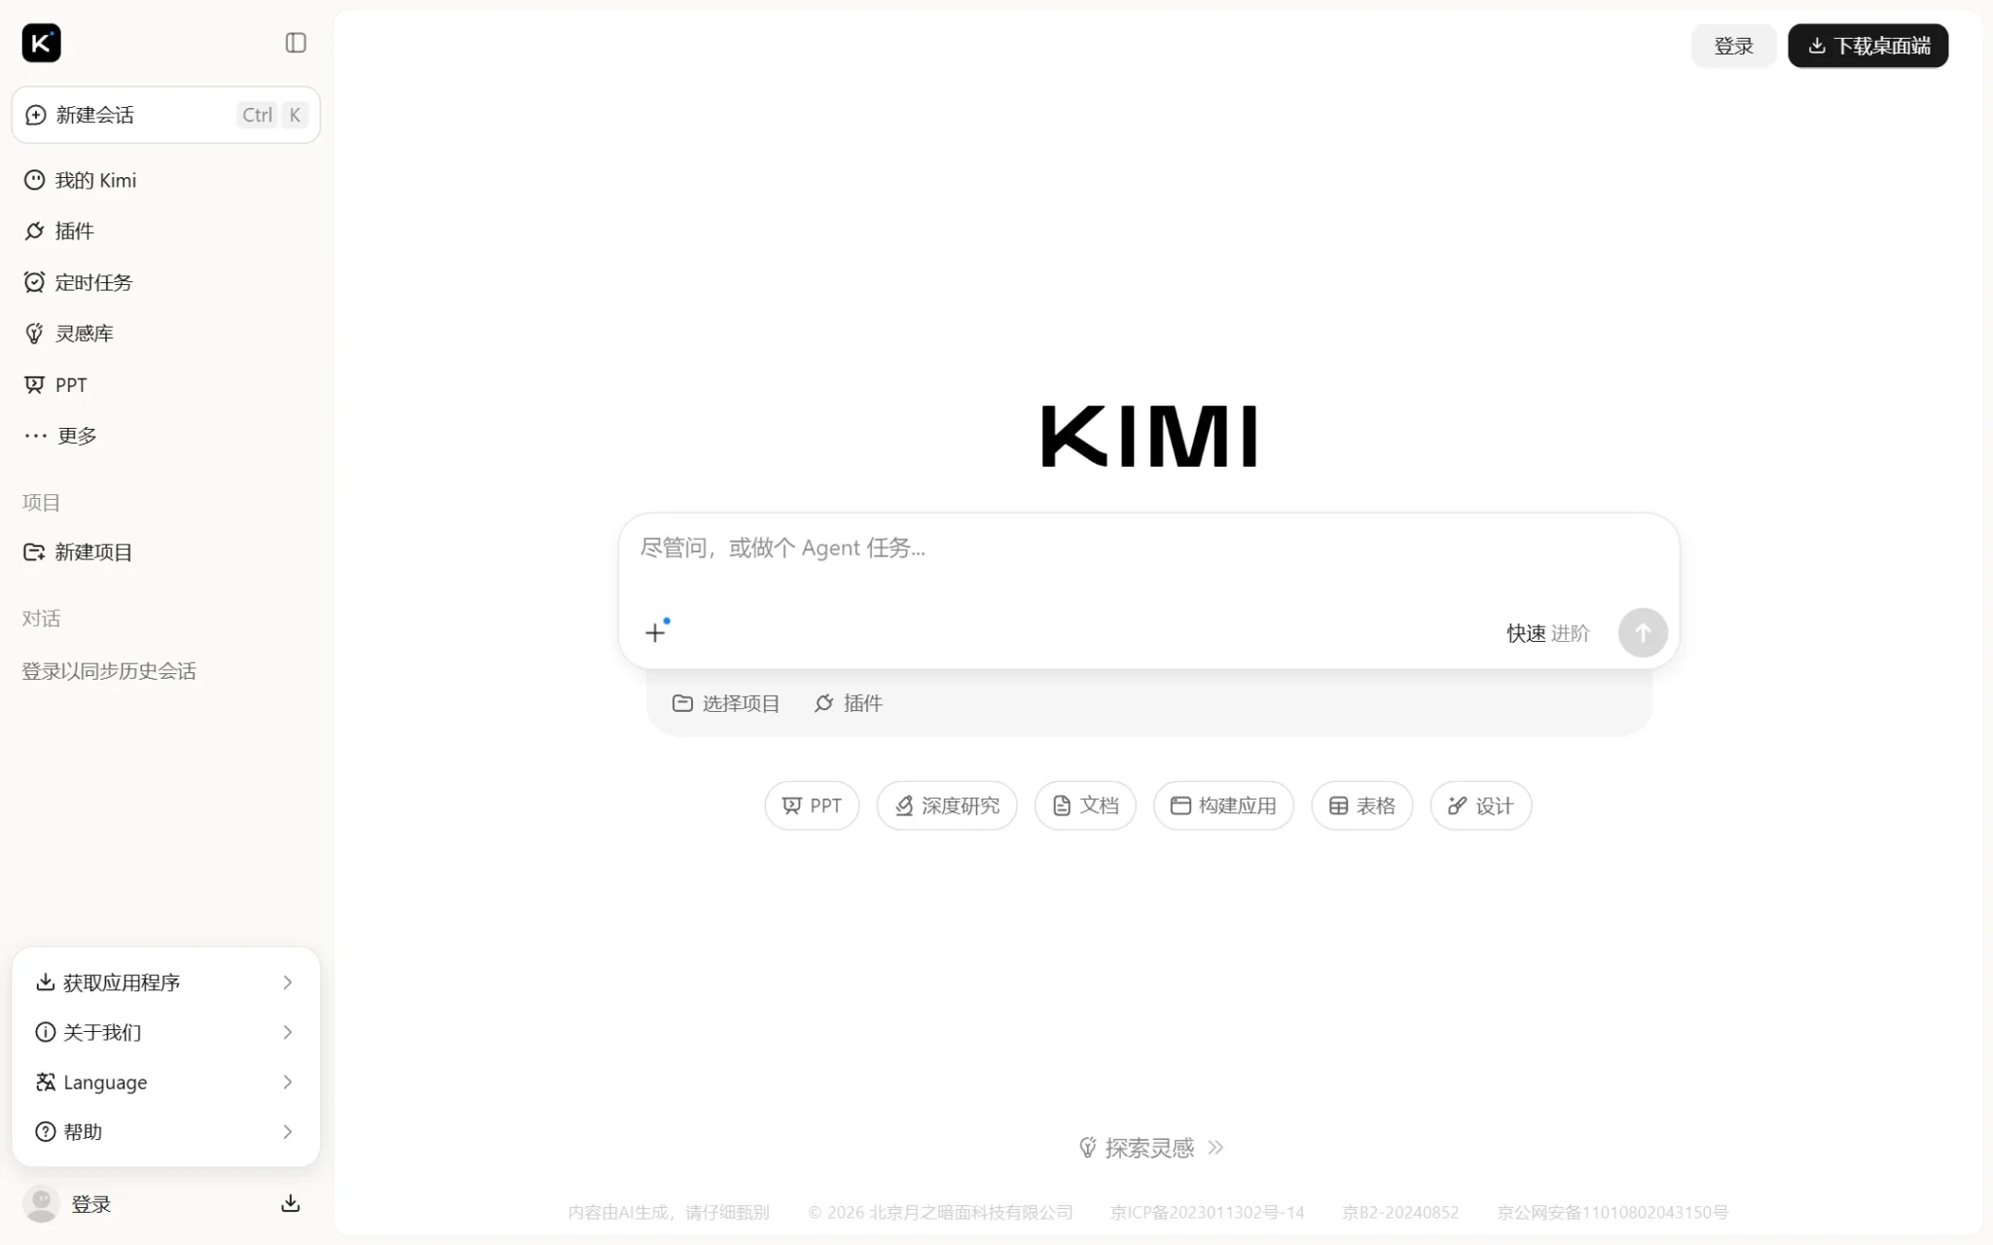The height and width of the screenshot is (1245, 1993).
Task: Click 登录 button at top right
Action: (1733, 46)
